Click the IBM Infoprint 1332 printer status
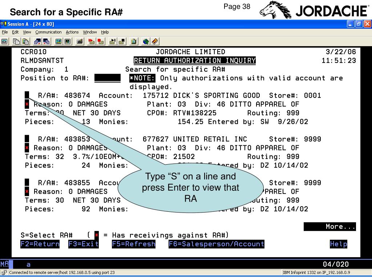Screen dimensions: 372x279 316,272
